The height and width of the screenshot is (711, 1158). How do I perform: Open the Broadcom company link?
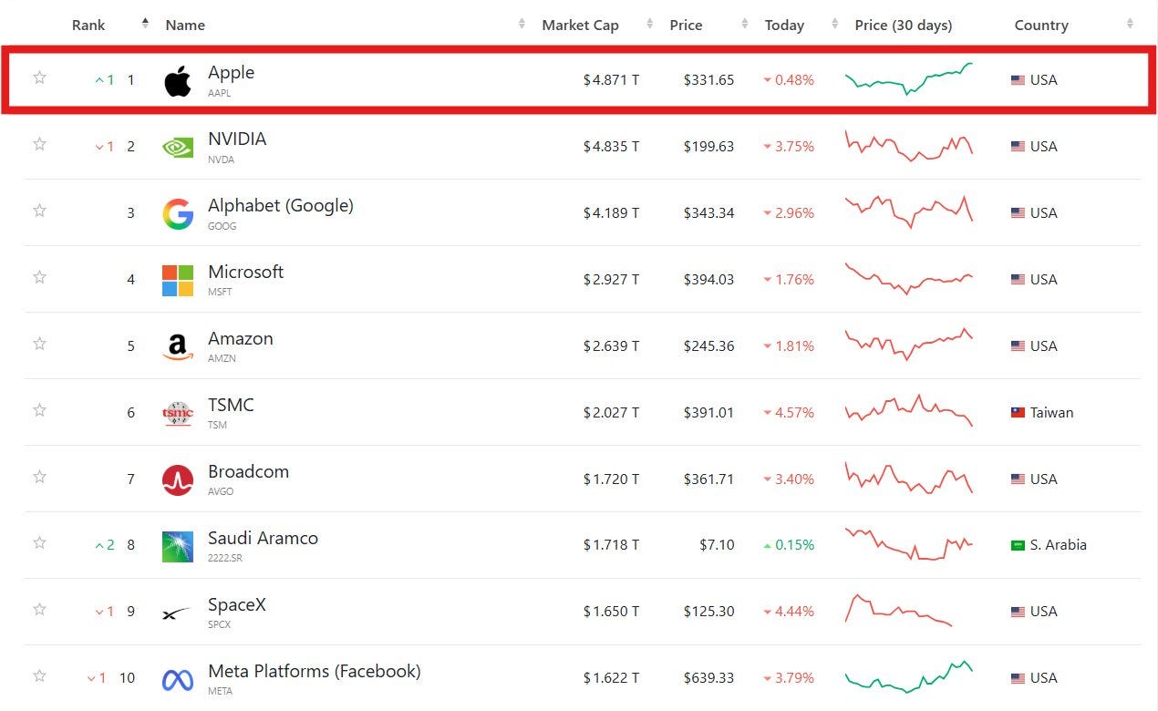coord(248,472)
